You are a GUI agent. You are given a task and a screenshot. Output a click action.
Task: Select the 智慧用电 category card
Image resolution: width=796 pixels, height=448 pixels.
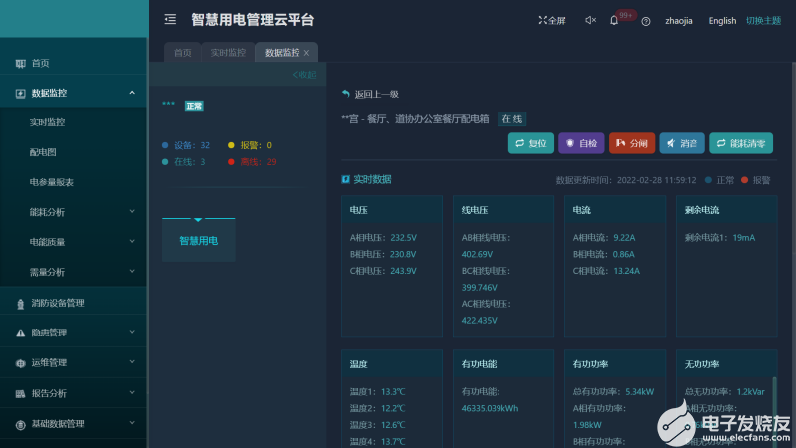[198, 240]
